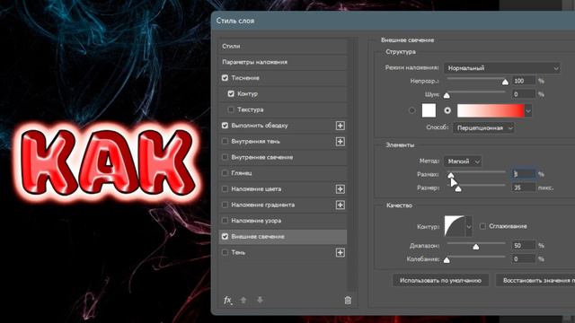
Task: Uncheck the Контур sub-effect checkbox
Action: click(231, 93)
